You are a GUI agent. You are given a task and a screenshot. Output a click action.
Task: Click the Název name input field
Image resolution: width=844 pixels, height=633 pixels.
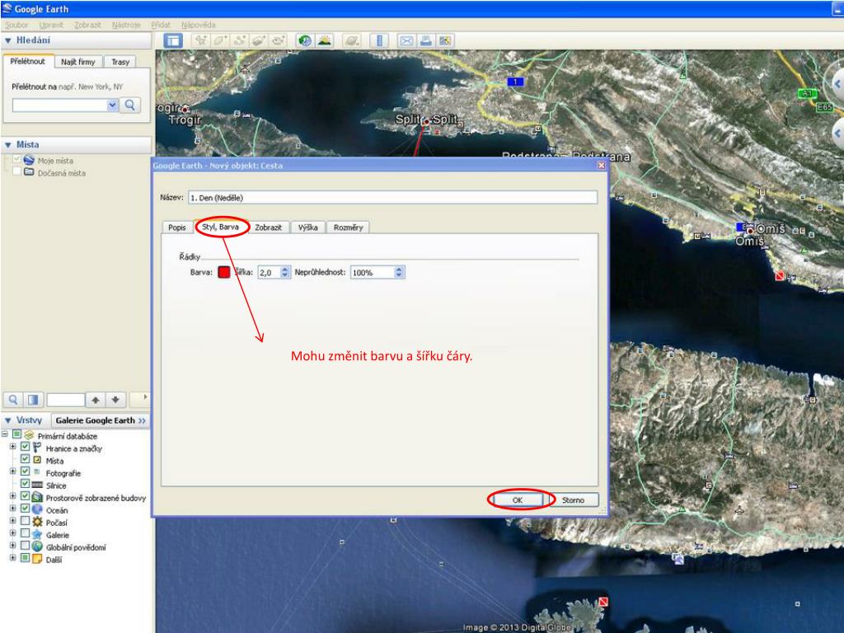pos(392,198)
